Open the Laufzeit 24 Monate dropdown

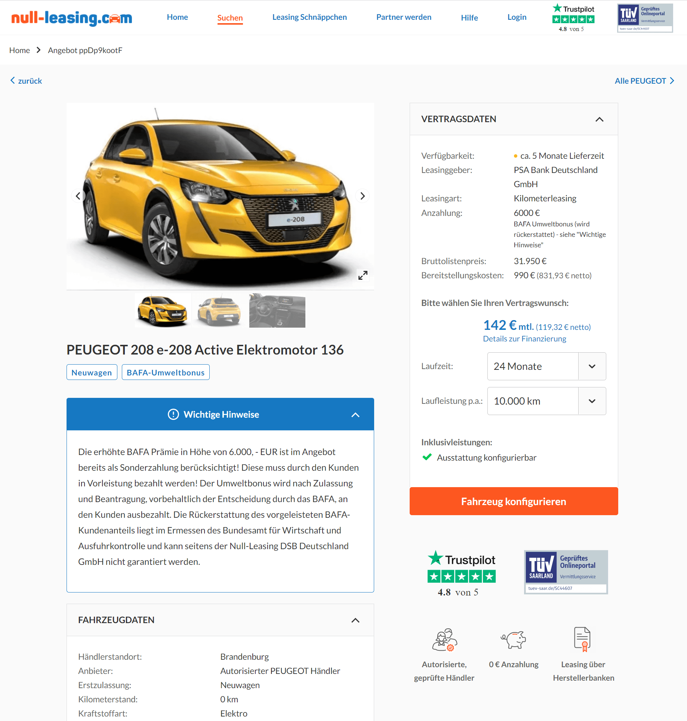pyautogui.click(x=546, y=366)
